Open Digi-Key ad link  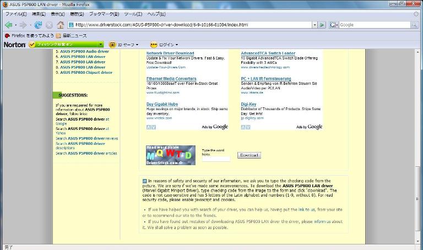pos(248,104)
